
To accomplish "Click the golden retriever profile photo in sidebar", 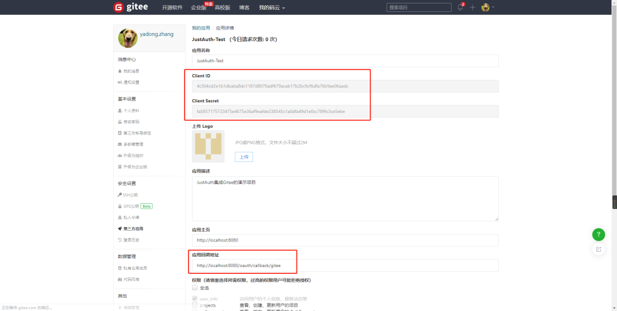I will pyautogui.click(x=127, y=38).
